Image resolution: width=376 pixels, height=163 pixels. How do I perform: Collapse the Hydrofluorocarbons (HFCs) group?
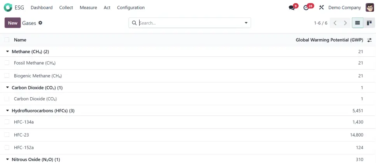pyautogui.click(x=7, y=110)
